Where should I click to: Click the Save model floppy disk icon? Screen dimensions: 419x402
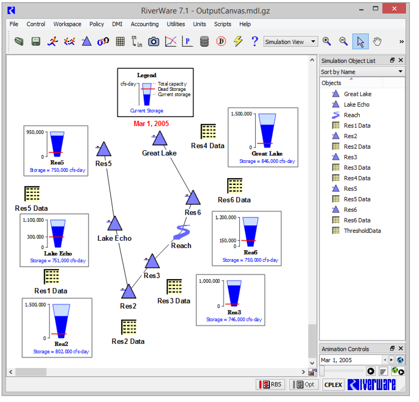(36, 42)
